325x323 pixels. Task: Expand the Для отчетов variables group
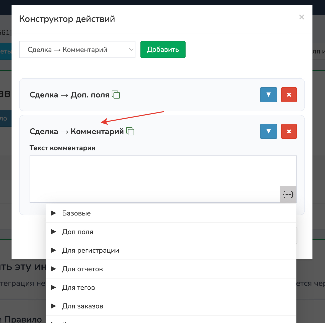(82, 269)
